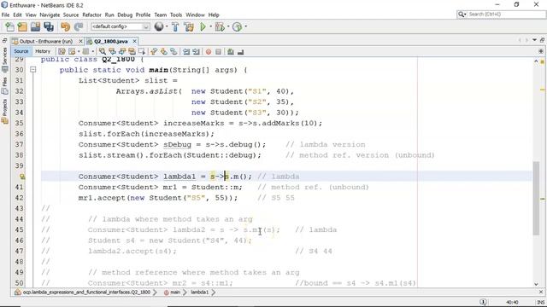
Task: Click Stop Macro Recording icon
Action: [x=219, y=51]
